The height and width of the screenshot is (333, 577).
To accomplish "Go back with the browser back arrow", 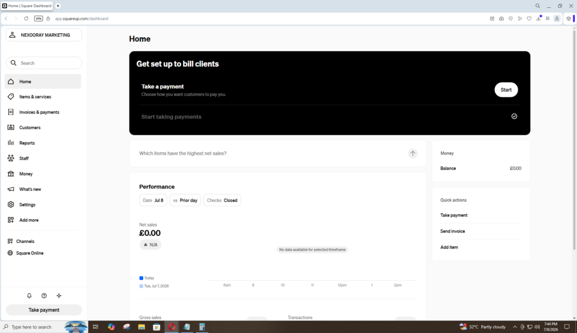I will (x=6, y=19).
